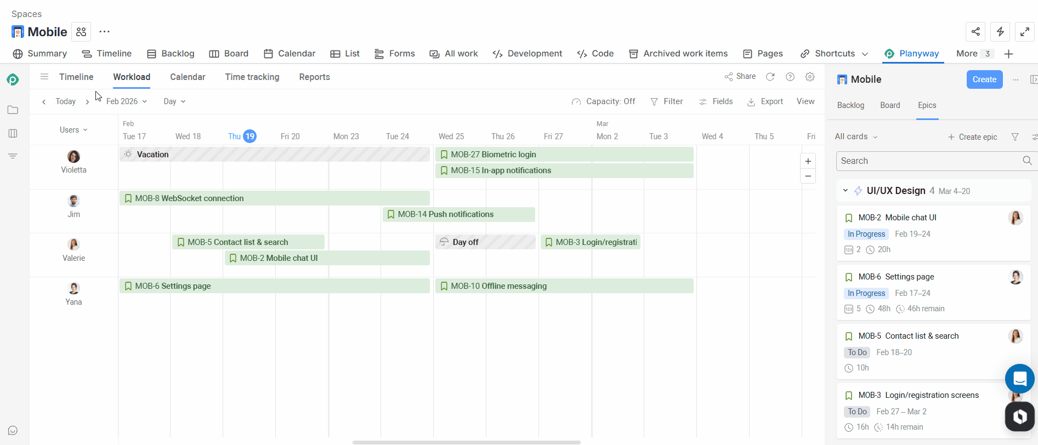Open the Planyway help question icon

(790, 77)
